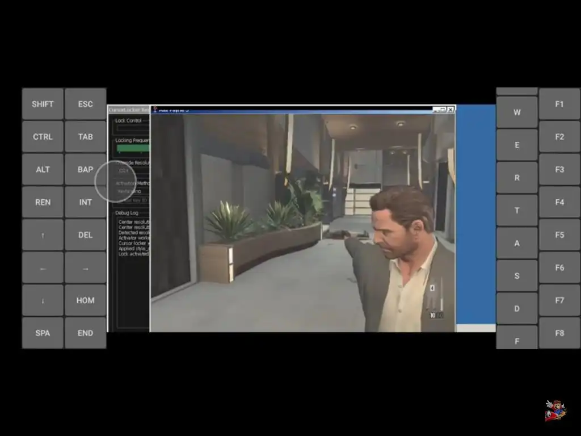
Task: Maximize the Max Payne 3 window
Action: [x=443, y=110]
